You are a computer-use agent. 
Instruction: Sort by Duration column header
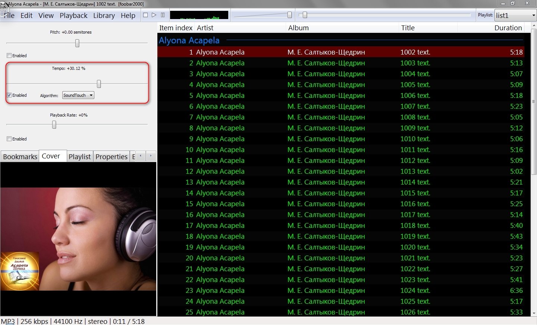pos(491,28)
